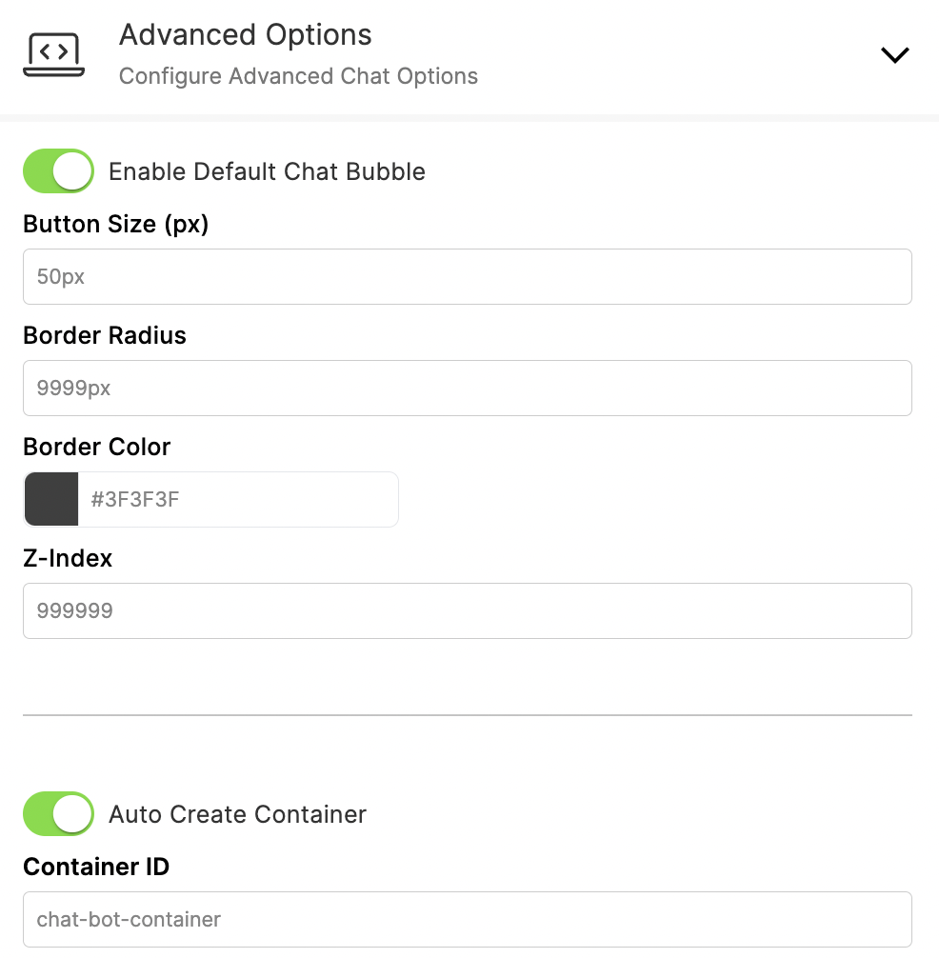Open the dark Border Color swatch

click(x=51, y=499)
